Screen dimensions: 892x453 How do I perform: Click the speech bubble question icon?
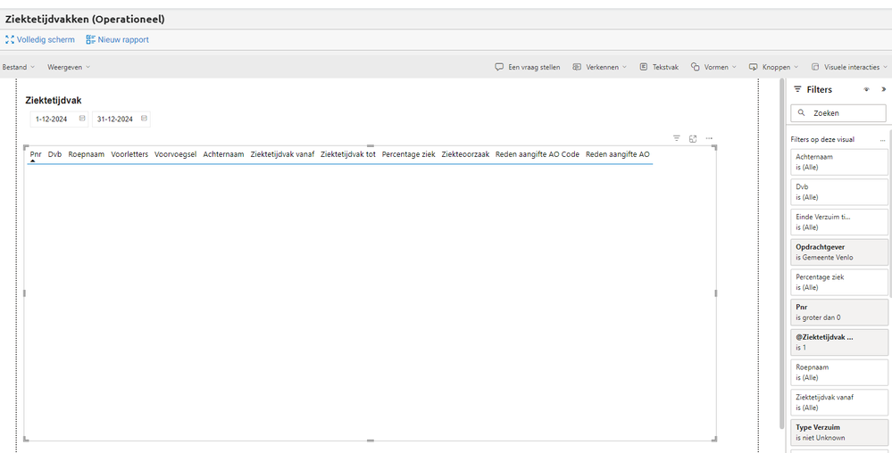click(499, 67)
